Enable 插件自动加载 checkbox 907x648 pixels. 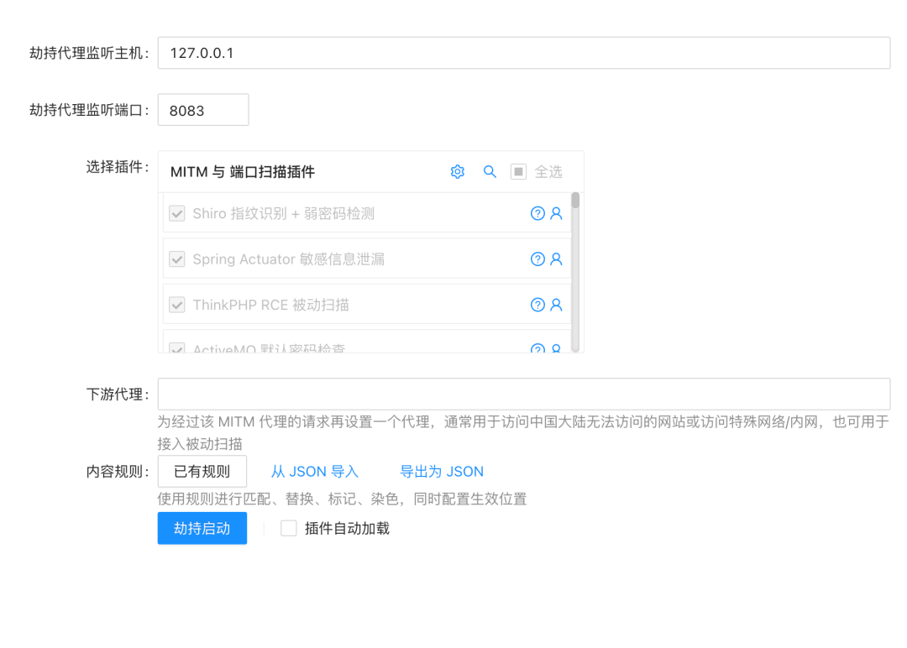[289, 529]
